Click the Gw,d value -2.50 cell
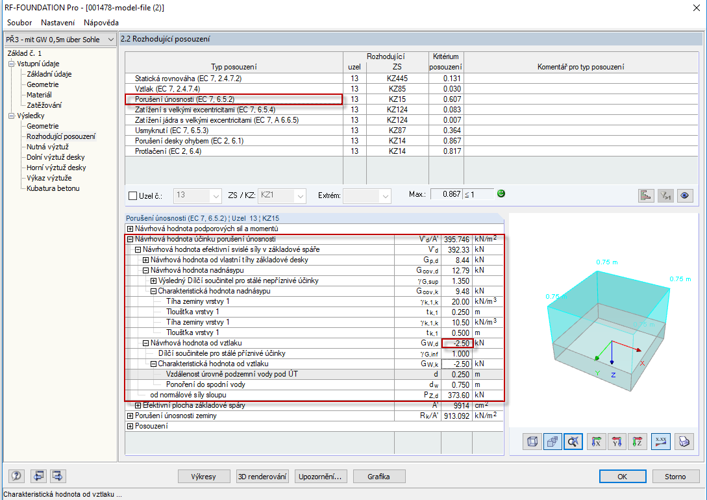 (457, 343)
